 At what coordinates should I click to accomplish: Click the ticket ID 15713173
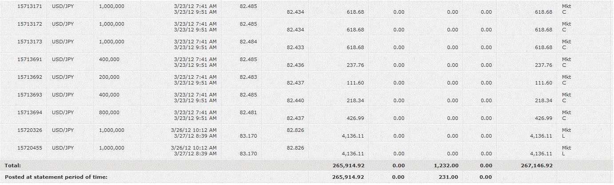point(30,42)
